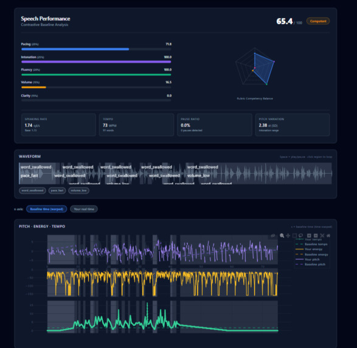Toggle 'Your energy' trace in legend
Viewport: 357px width, 348px height.
[309, 249]
